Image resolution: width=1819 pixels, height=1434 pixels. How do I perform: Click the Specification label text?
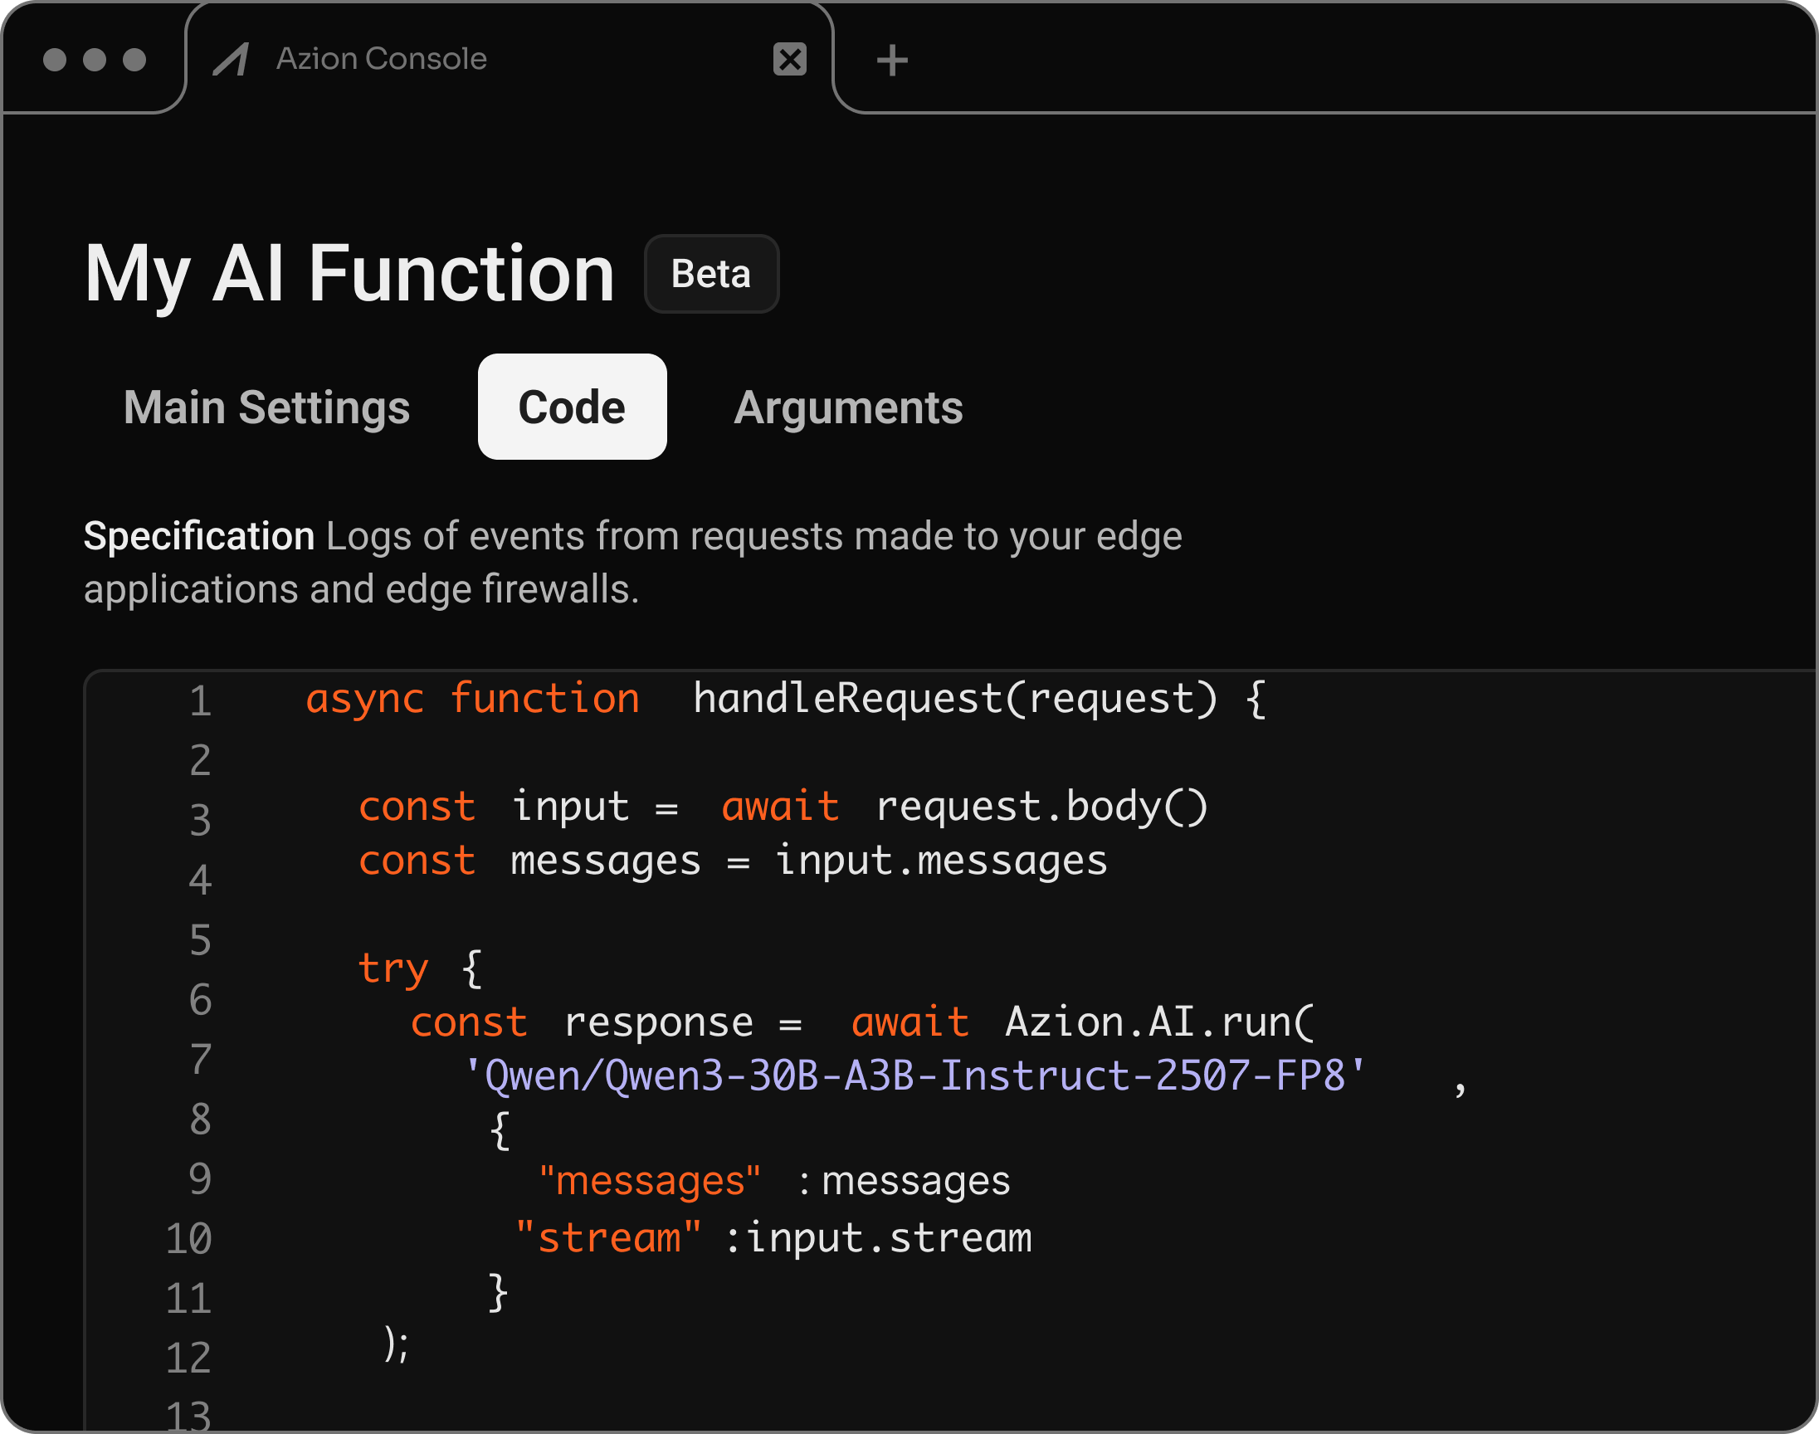198,534
